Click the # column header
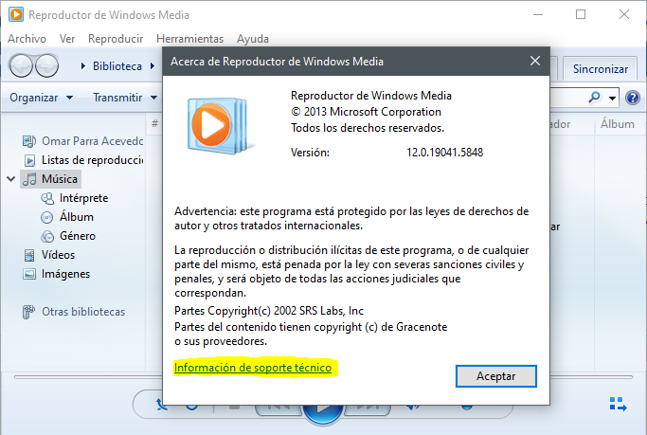647x435 pixels. point(154,123)
